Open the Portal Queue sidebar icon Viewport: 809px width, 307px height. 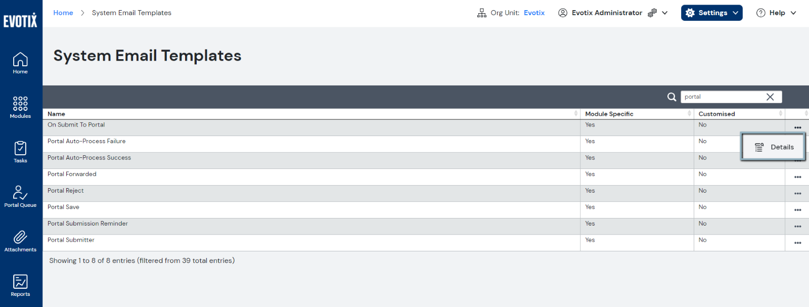pyautogui.click(x=20, y=194)
